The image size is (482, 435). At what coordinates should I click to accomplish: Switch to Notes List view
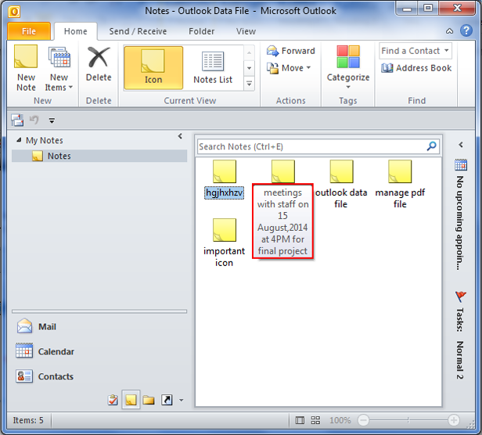[x=213, y=67]
